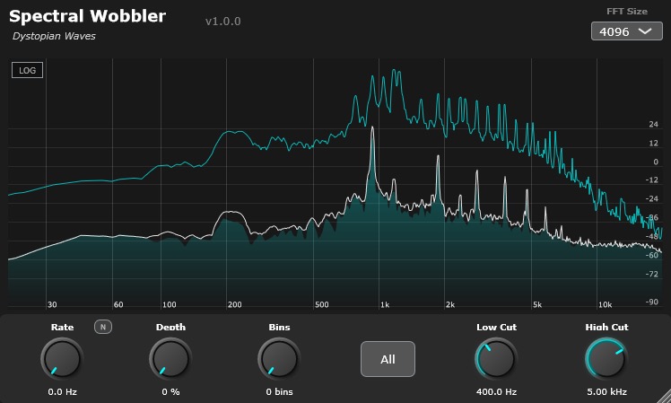The width and height of the screenshot is (671, 403).
Task: Click the 0 bins value field
Action: (279, 391)
